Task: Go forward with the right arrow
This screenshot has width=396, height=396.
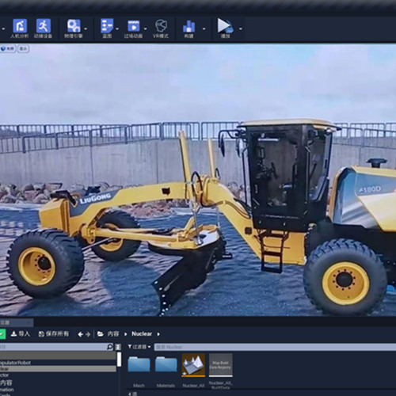Action: point(88,334)
